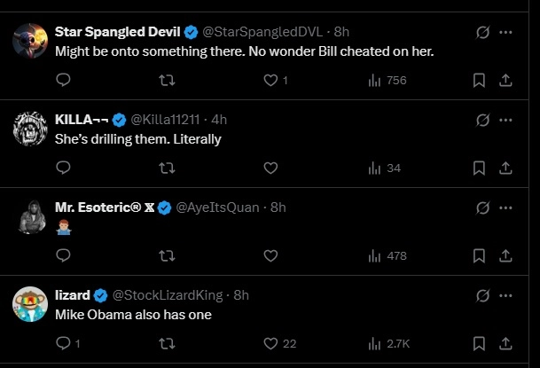Like lizard's Mike Obama tweet
This screenshot has width=540, height=368.
[x=271, y=343]
